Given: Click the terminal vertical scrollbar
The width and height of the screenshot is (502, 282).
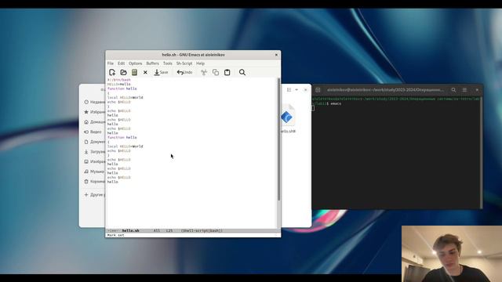Looking at the screenshot, I should click(x=481, y=153).
